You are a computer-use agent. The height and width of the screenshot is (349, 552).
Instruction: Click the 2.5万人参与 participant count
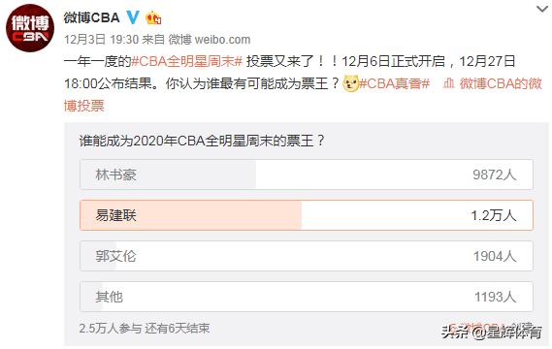(x=111, y=329)
